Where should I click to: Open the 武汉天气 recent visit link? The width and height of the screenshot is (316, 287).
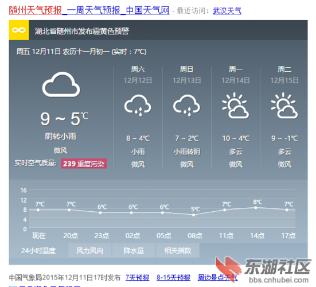227,11
